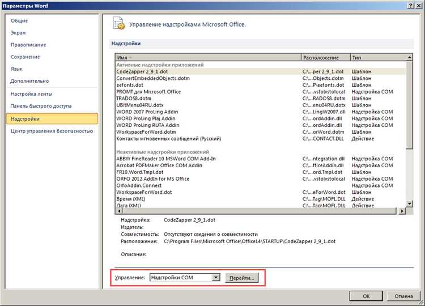
Task: Click the vertical scrollbar thumb of add-ins list
Action: 409,105
